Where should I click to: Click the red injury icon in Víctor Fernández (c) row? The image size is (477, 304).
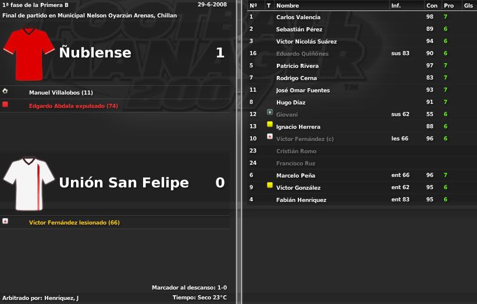click(x=270, y=136)
